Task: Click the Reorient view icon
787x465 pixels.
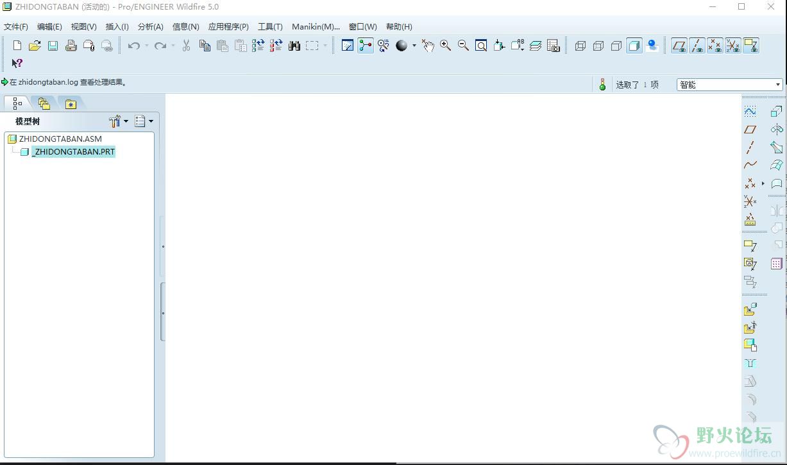Action: pyautogui.click(x=499, y=46)
